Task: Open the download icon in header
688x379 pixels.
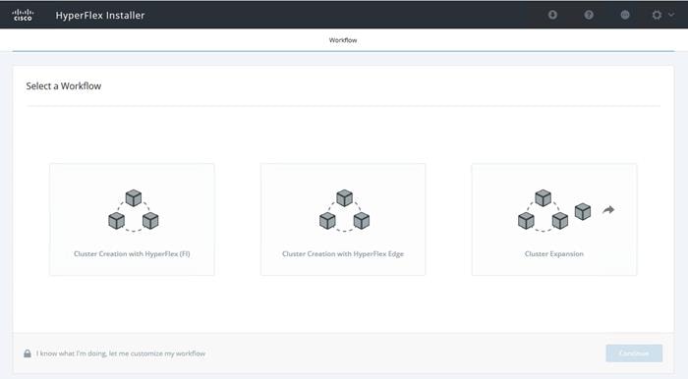Action: tap(552, 15)
